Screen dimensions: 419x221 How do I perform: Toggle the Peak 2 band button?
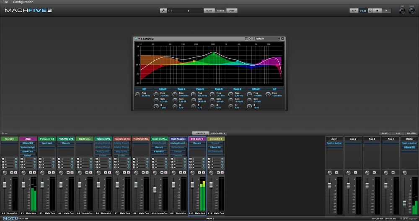pyautogui.click(x=200, y=89)
